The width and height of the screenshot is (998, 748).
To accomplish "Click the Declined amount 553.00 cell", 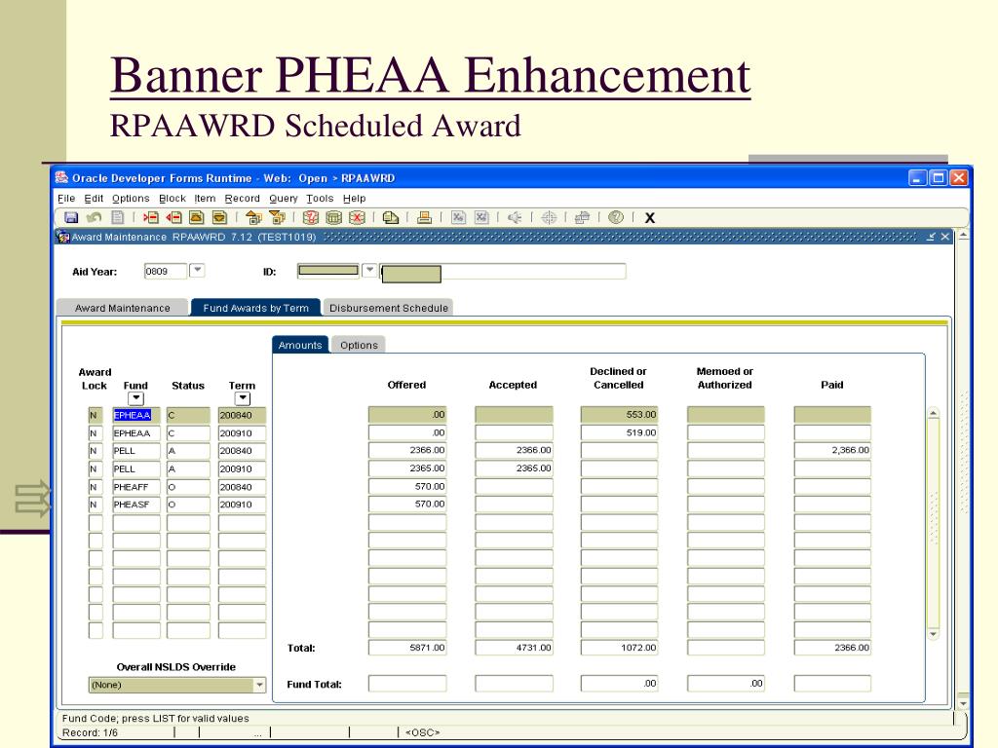I will 619,415.
